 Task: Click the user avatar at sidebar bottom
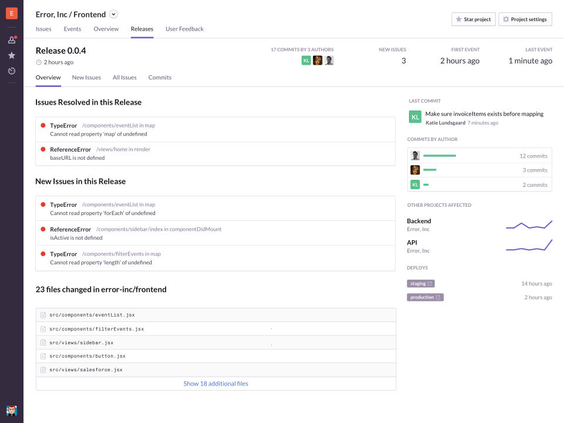point(12,410)
